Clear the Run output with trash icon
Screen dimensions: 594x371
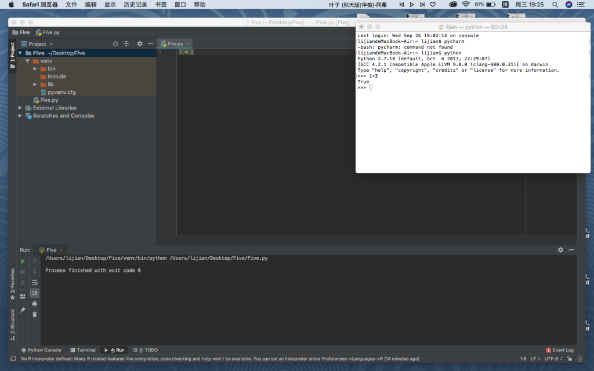tap(34, 315)
